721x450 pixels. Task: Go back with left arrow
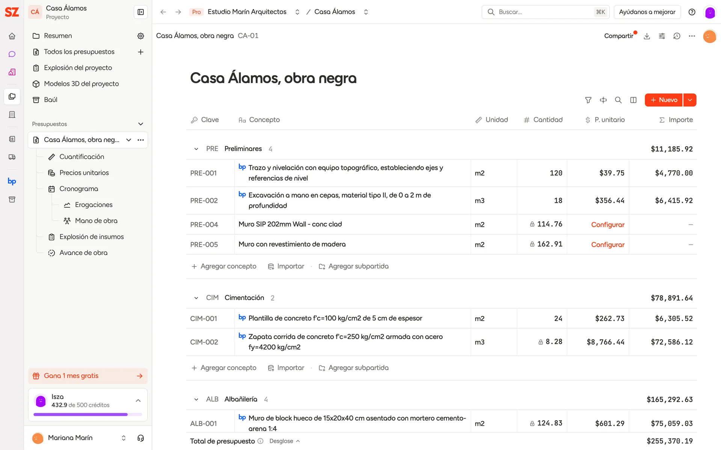pos(163,12)
